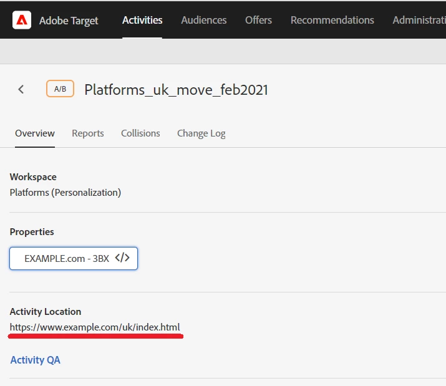Screen dimensions: 446x386
Task: Open the Audiences navigation tab
Action: tap(203, 20)
